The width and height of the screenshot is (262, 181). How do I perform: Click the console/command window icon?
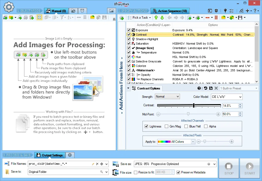click(210, 11)
